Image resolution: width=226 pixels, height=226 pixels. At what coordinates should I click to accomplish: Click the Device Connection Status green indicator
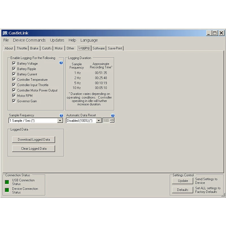[7, 190]
